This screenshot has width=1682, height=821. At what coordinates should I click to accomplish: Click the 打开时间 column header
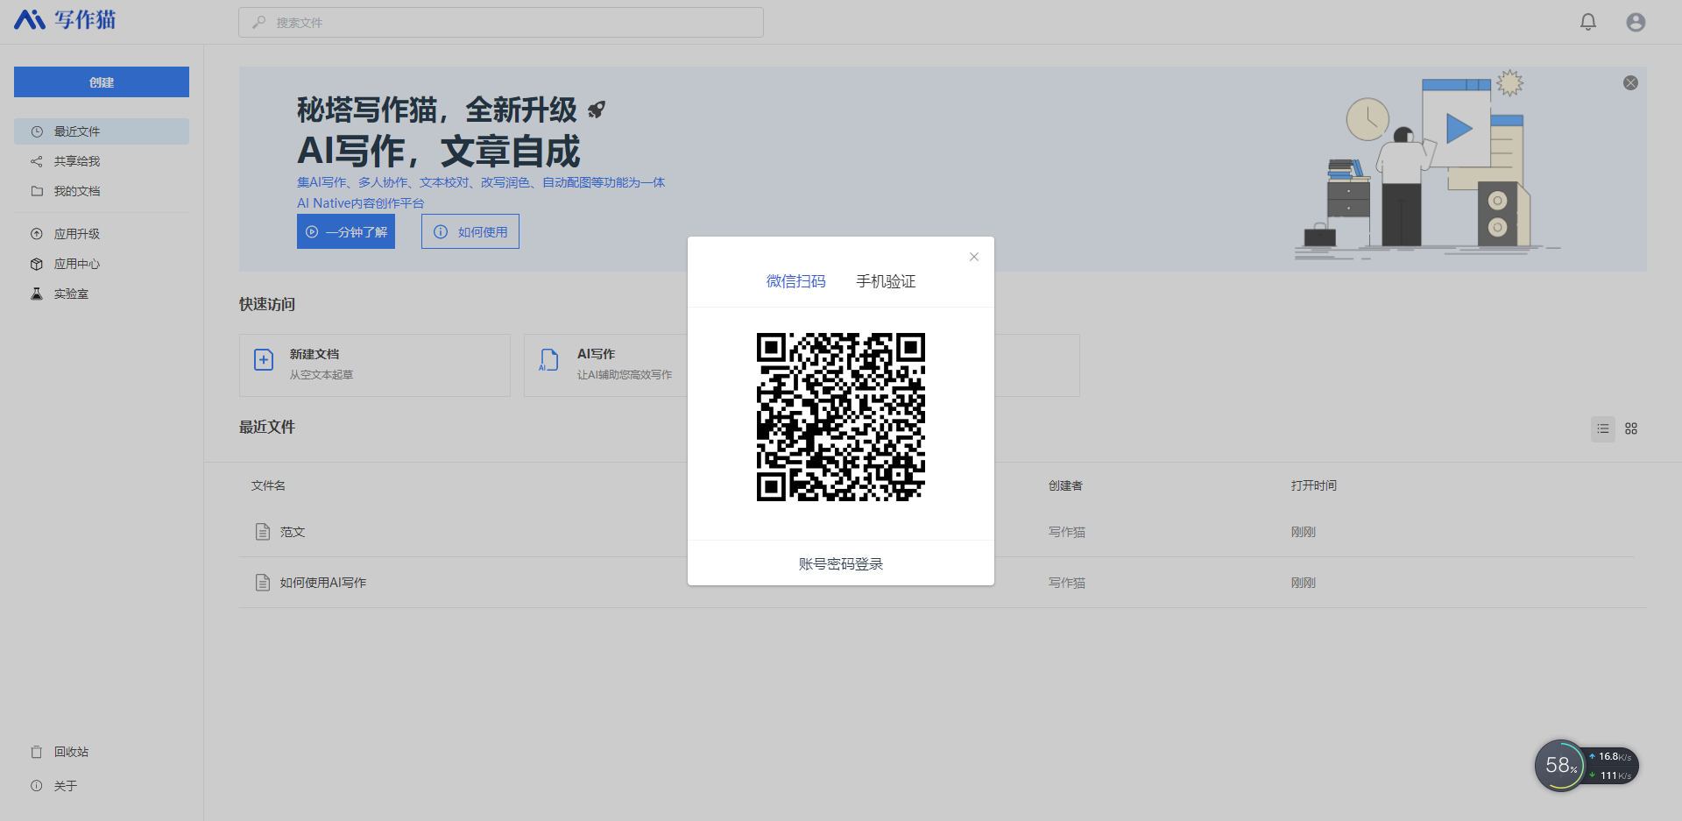pos(1313,485)
